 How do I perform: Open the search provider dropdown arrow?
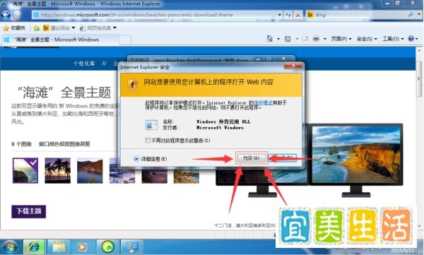coord(419,15)
